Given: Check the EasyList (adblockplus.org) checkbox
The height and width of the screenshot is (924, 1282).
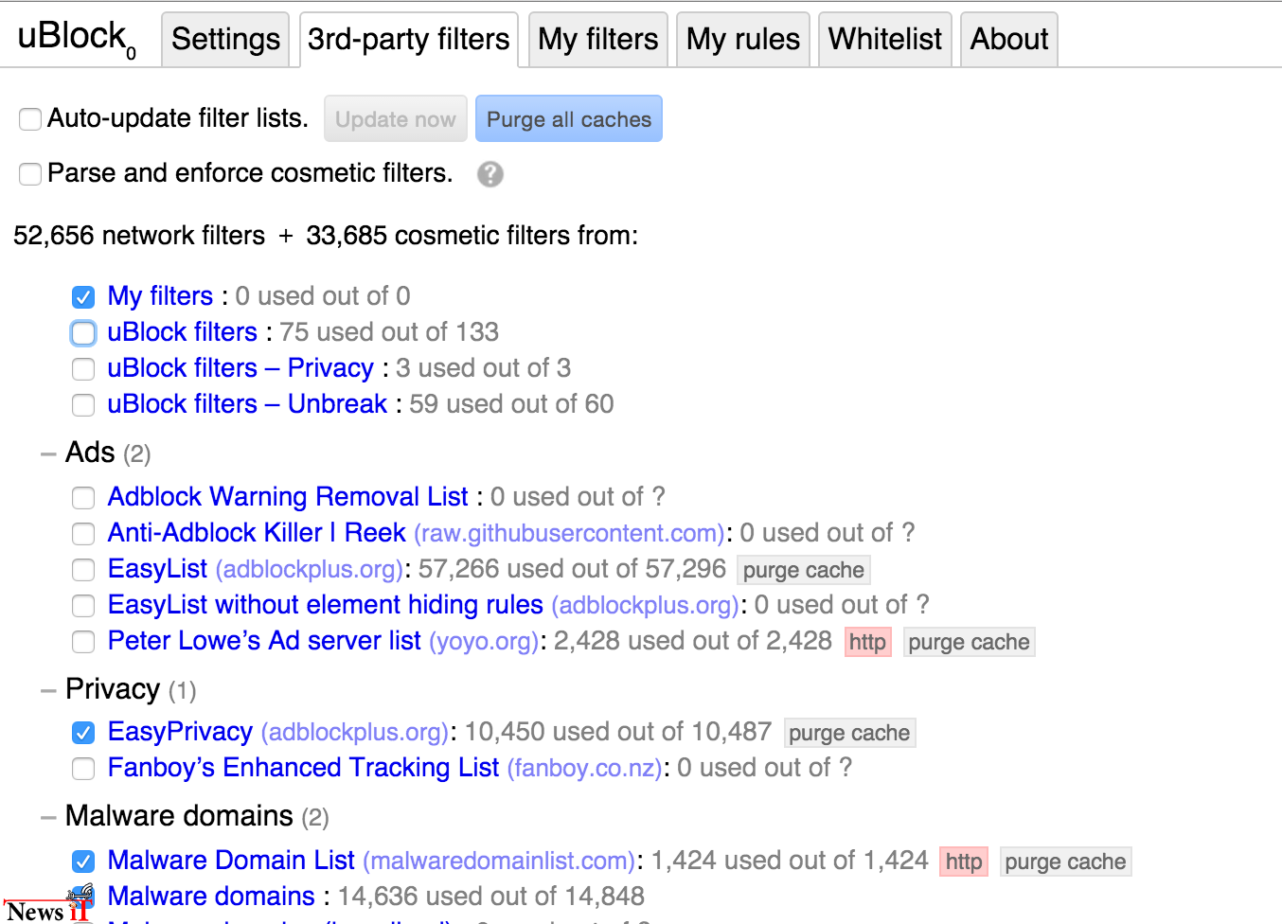Looking at the screenshot, I should click(83, 570).
